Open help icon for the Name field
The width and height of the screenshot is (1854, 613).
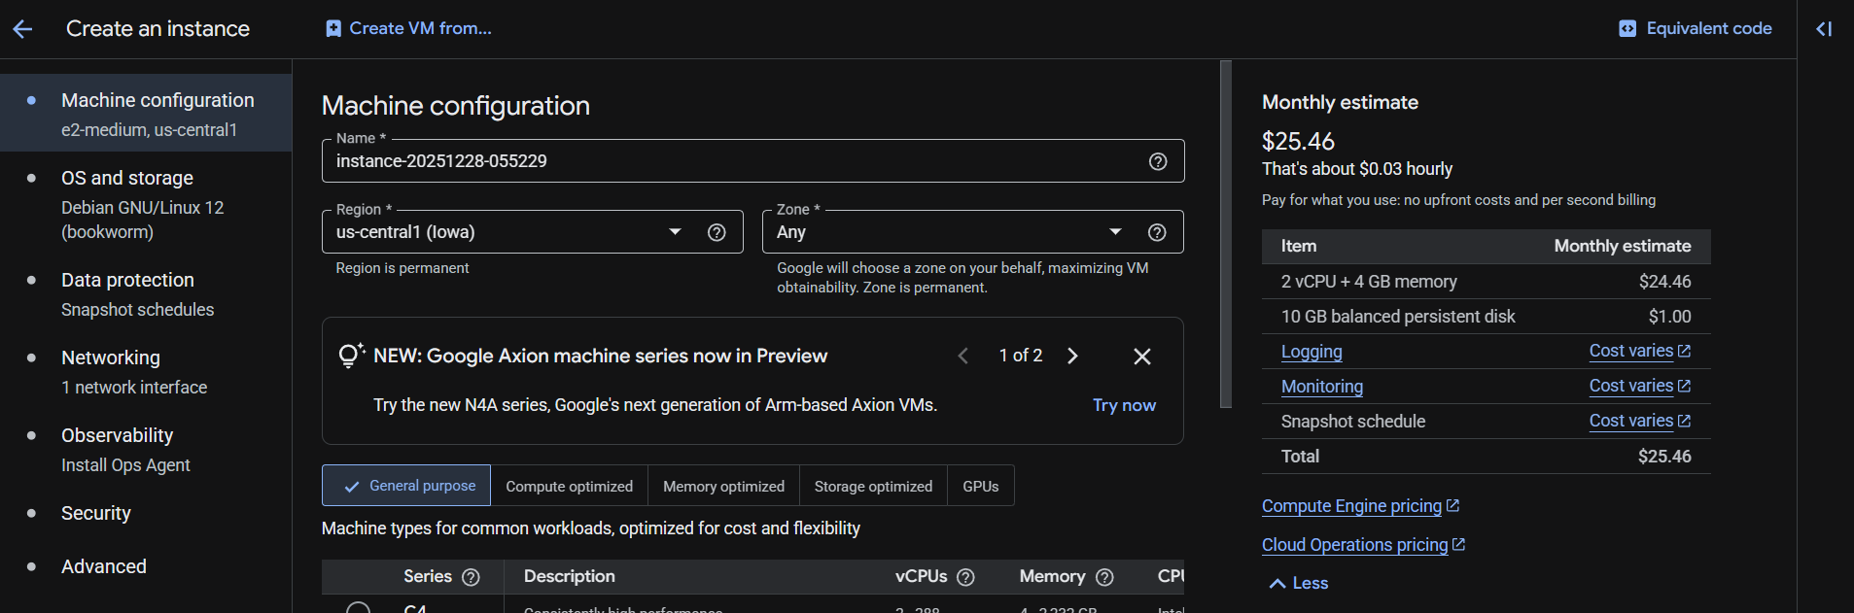pyautogui.click(x=1158, y=161)
